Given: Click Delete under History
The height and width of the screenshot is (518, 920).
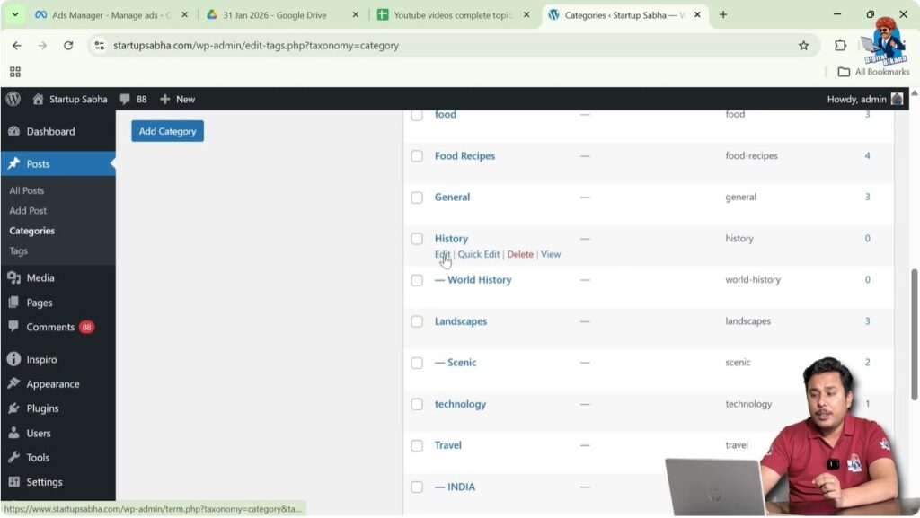Looking at the screenshot, I should tap(520, 254).
